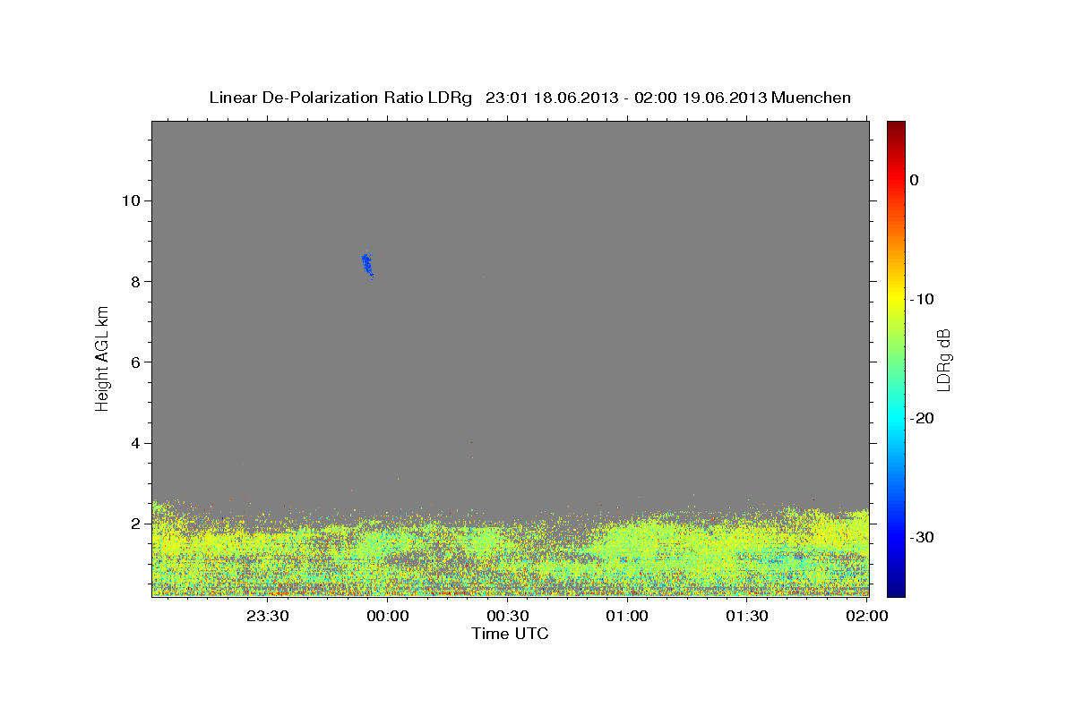Screen dimensions: 1075x716
Task: Click the 02:00 time tick label
Action: [x=866, y=616]
